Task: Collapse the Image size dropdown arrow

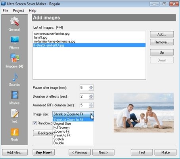Action: (91, 114)
